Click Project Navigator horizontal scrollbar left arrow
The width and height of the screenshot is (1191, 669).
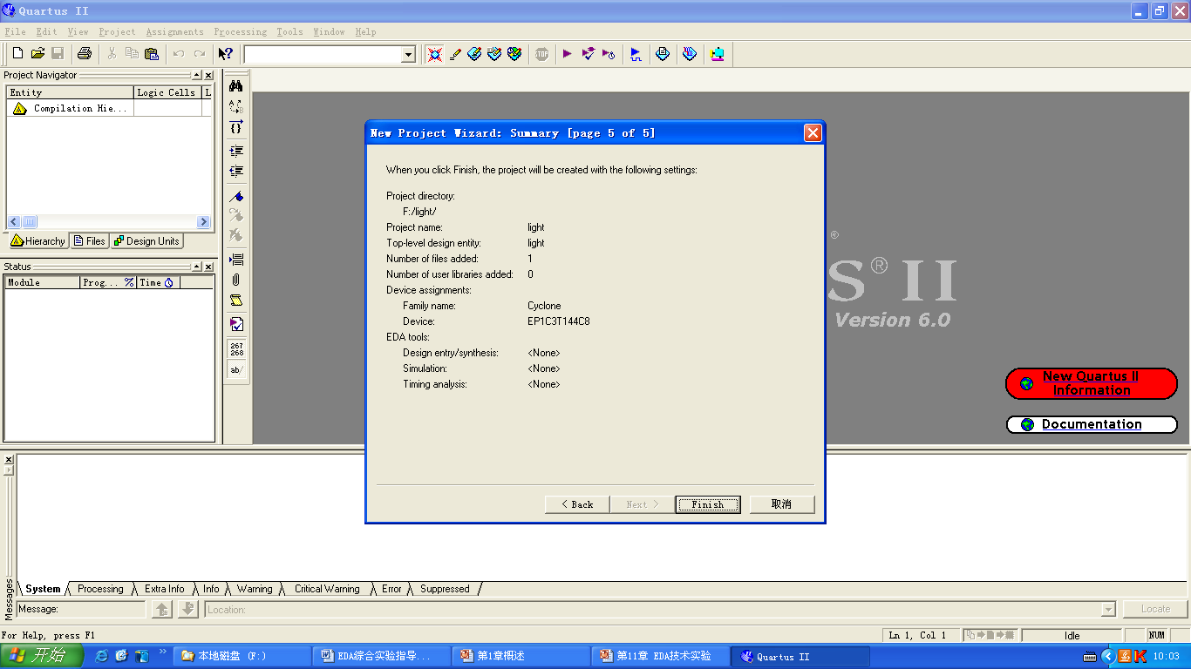point(13,222)
